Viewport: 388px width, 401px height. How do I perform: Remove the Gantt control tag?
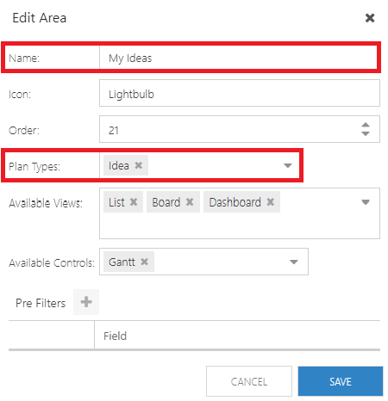coord(144,262)
